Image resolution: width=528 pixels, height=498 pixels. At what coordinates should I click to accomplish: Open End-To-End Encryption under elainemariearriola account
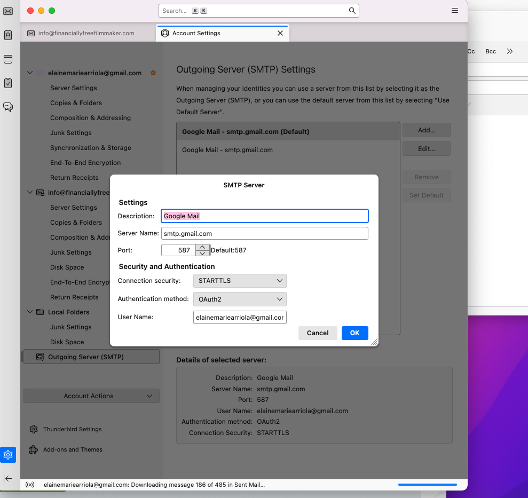[x=85, y=163]
